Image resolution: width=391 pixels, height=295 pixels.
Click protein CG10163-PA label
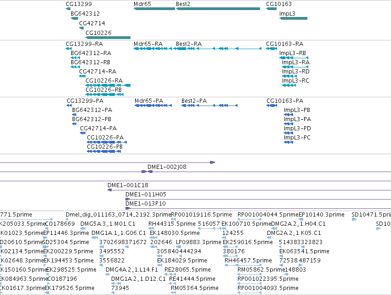(x=285, y=101)
